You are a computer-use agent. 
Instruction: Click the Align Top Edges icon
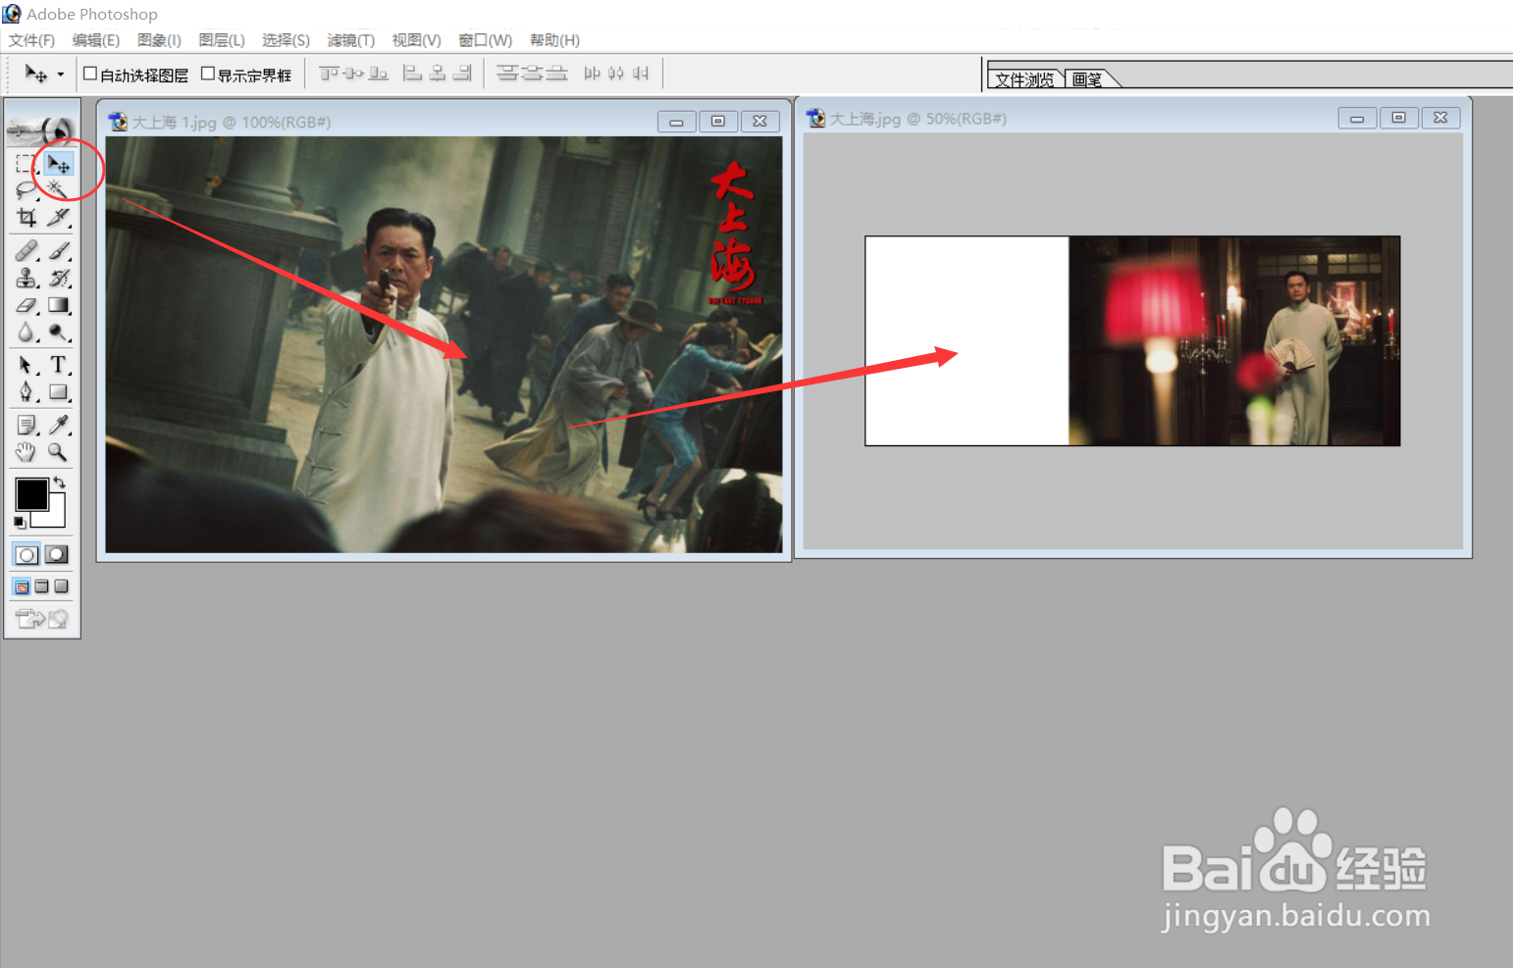pos(330,74)
